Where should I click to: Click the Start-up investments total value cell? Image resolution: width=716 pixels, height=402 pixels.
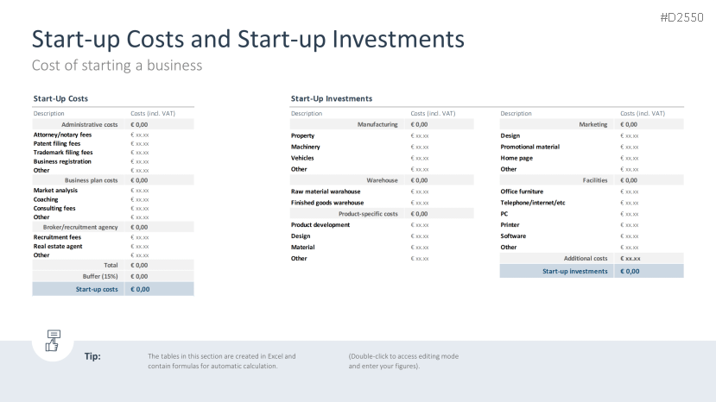click(630, 271)
